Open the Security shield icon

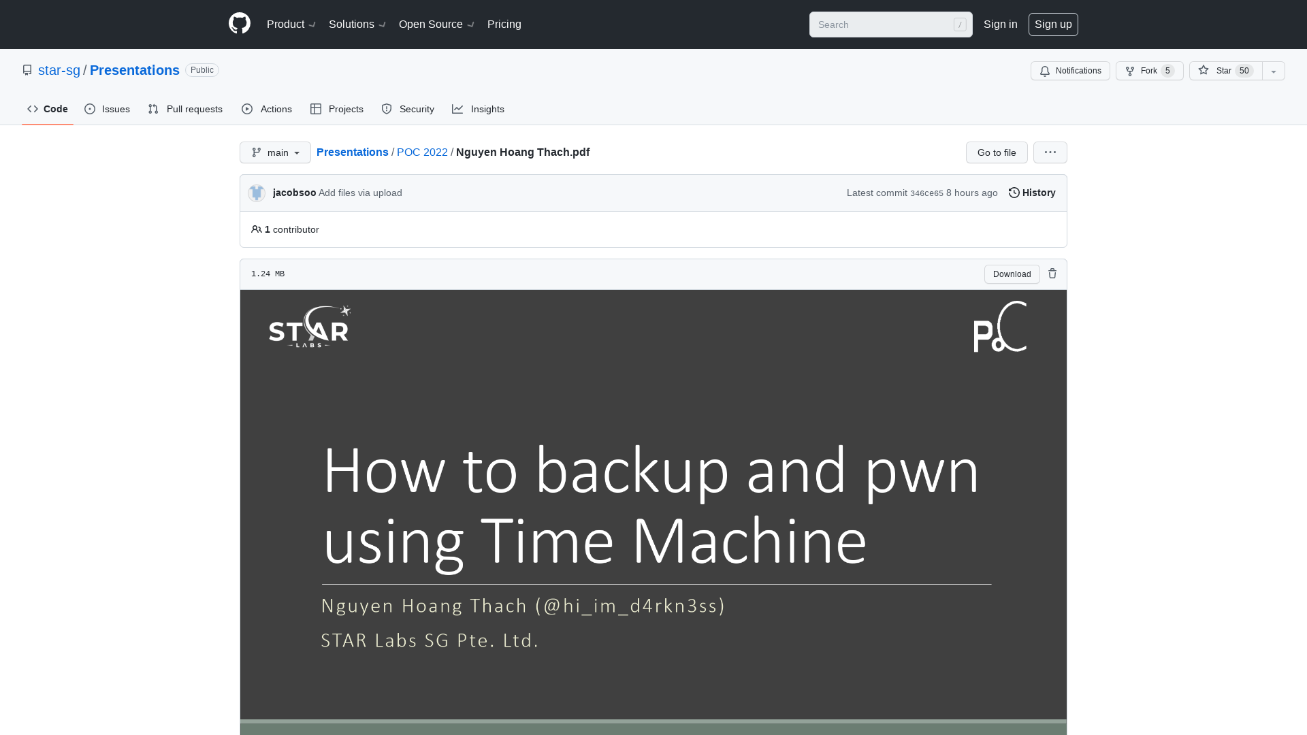point(387,109)
